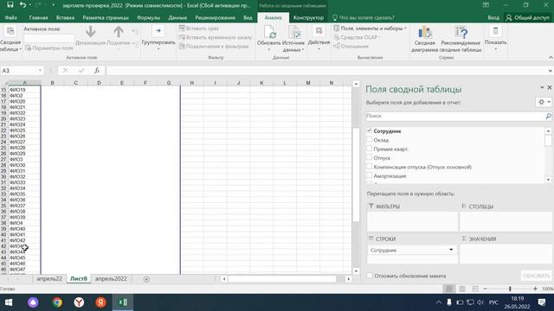The image size is (554, 311).
Task: Check the Отпуск field
Action: 370,157
